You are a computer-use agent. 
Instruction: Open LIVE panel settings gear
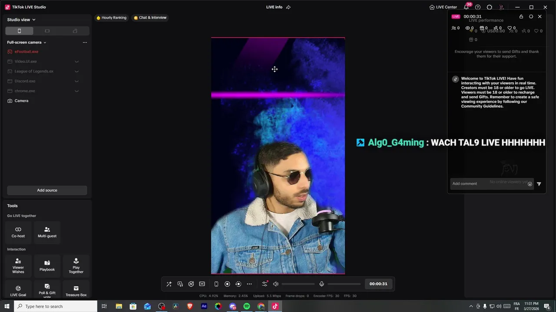click(x=531, y=16)
